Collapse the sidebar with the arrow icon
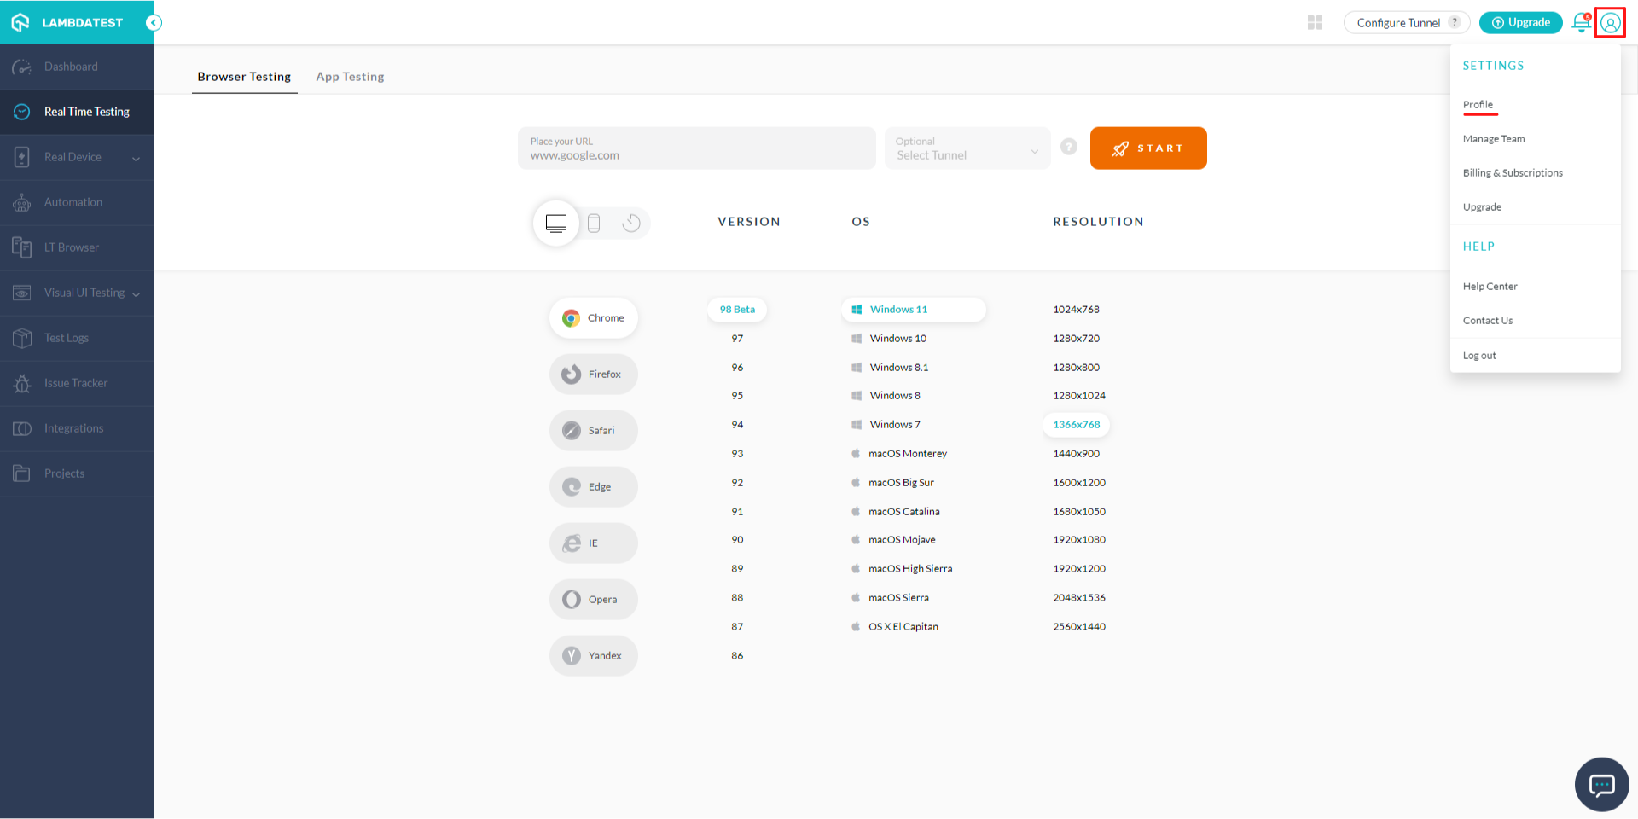 154,23
